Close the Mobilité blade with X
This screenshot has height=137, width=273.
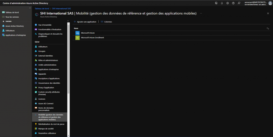pyautogui.click(x=268, y=13)
